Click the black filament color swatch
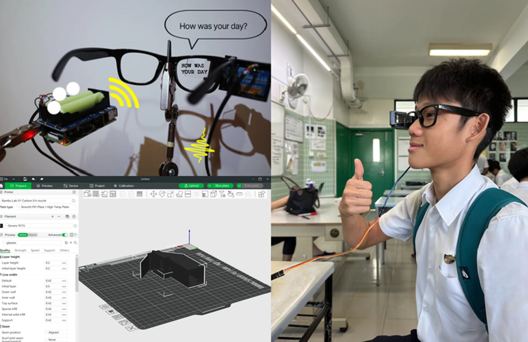The height and width of the screenshot is (342, 528). tap(2, 226)
